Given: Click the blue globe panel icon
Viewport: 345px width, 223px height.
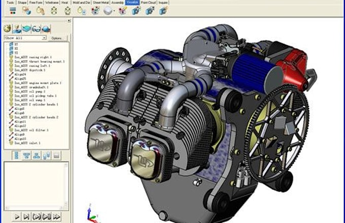Looking at the screenshot, I should (x=46, y=29).
